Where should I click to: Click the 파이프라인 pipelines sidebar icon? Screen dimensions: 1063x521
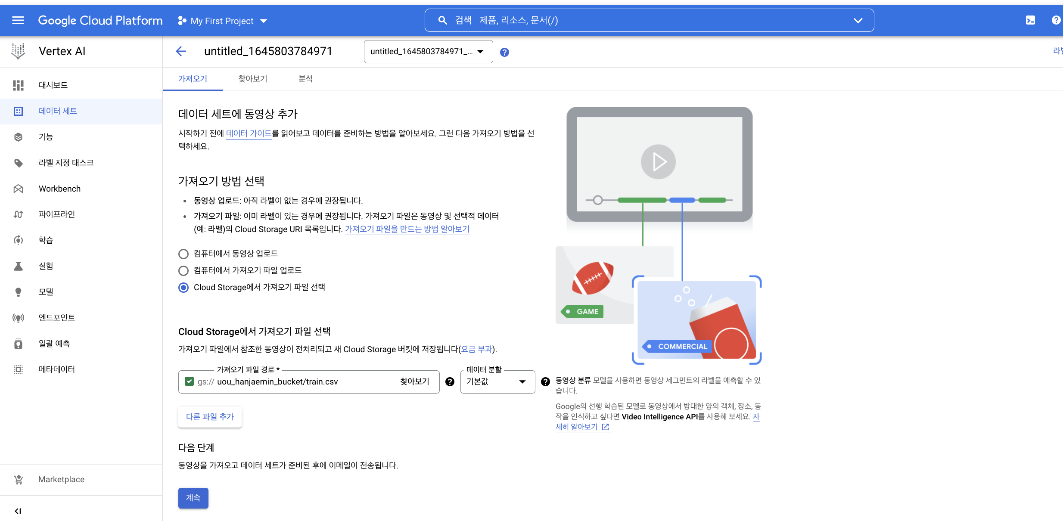(18, 214)
